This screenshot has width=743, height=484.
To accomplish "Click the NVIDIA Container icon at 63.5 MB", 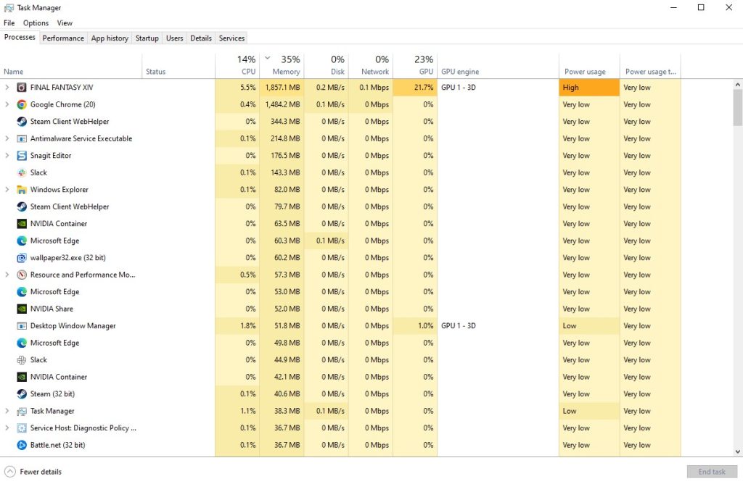I will (22, 224).
